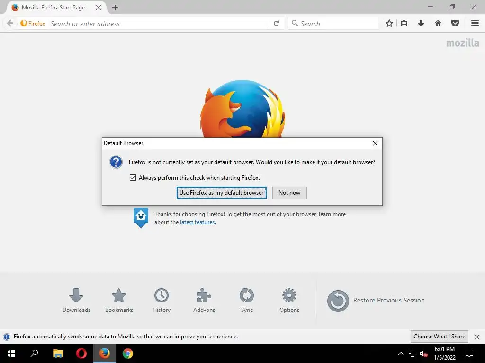The height and width of the screenshot is (363, 485).
Task: Dismiss the data sharing notification bar
Action: coord(477,337)
